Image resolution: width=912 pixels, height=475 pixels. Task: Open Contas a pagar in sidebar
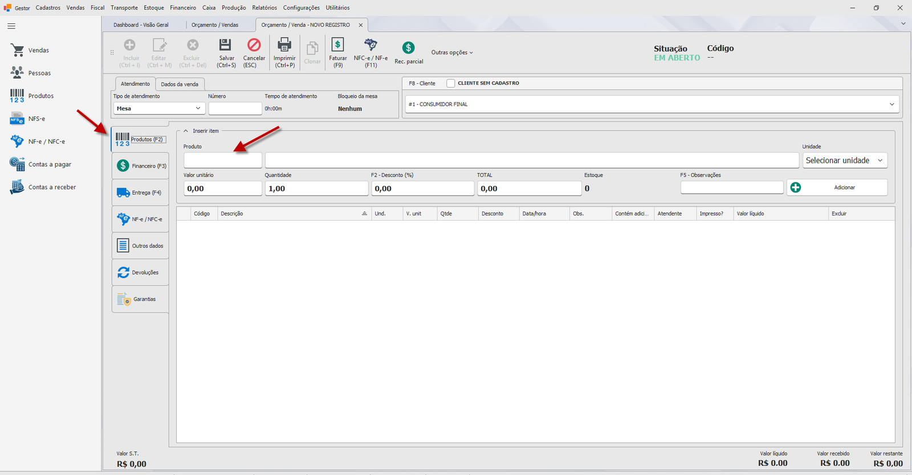click(40, 164)
